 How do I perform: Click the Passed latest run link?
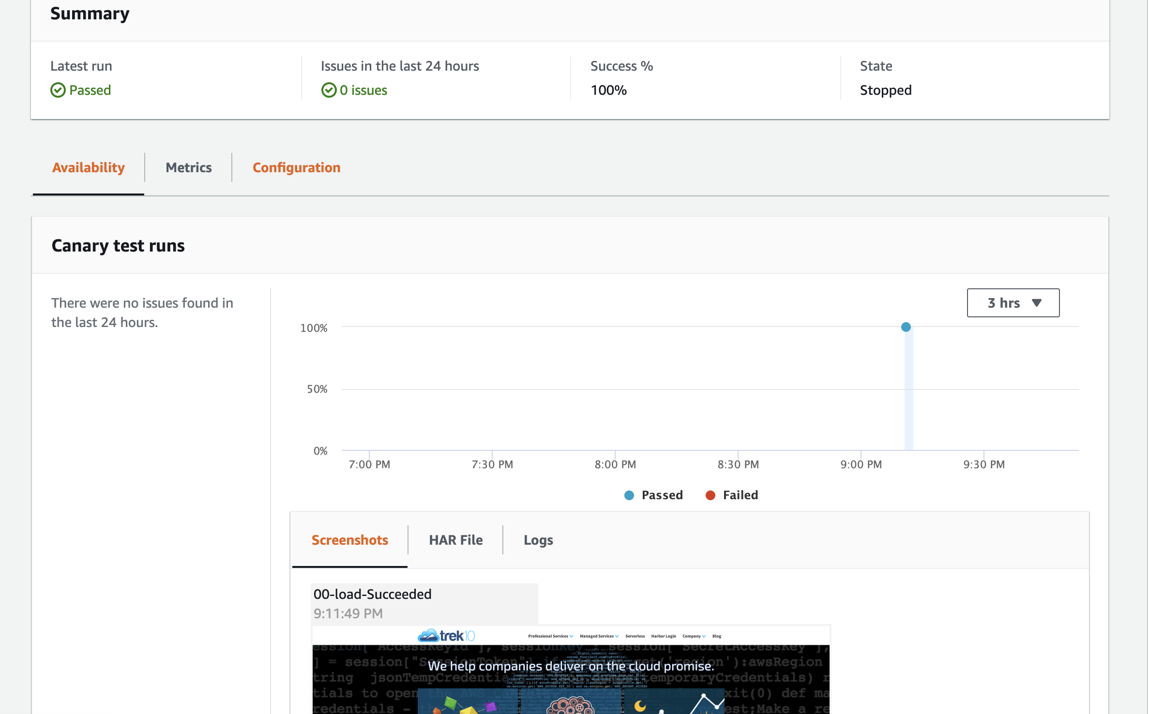[90, 90]
